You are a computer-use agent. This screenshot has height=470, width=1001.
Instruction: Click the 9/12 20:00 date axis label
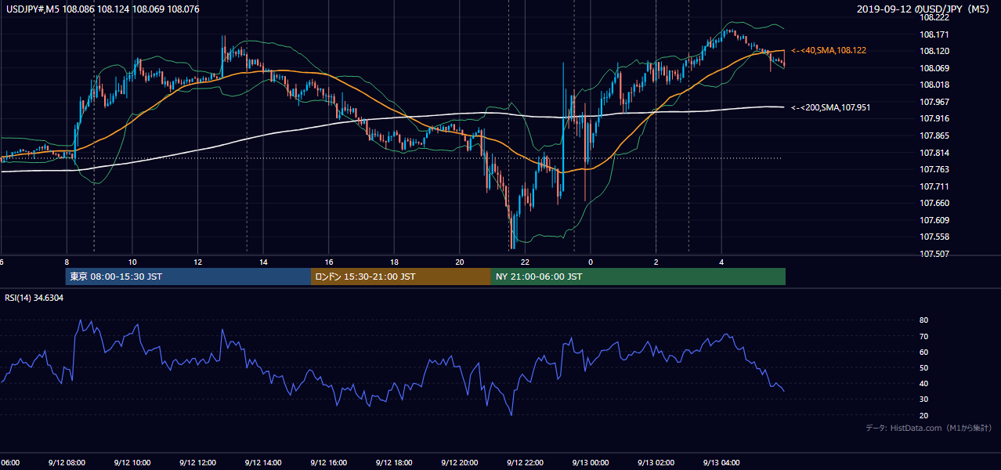coord(460,462)
